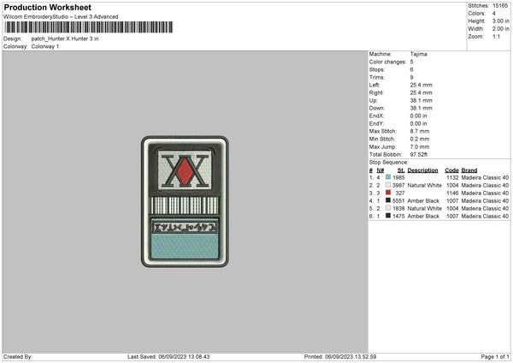The width and height of the screenshot is (513, 363).
Task: Click the Width value '2.00 in'
Action: 500,29
